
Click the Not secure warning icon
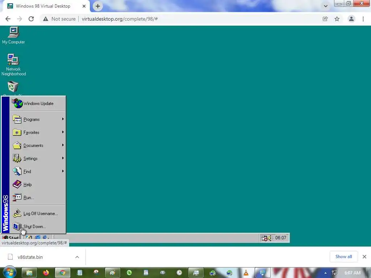click(x=46, y=19)
